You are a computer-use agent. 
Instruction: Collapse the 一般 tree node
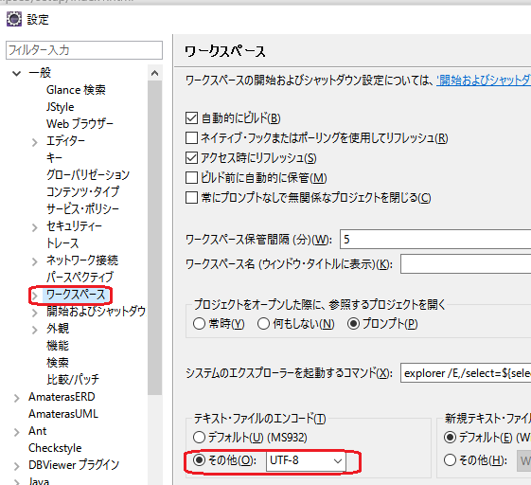click(16, 73)
